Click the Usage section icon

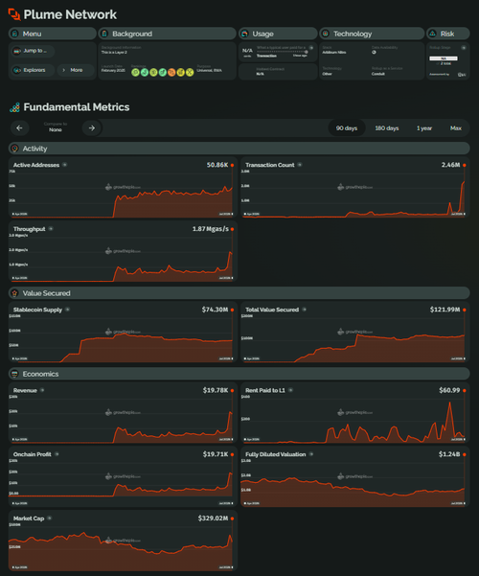(244, 34)
